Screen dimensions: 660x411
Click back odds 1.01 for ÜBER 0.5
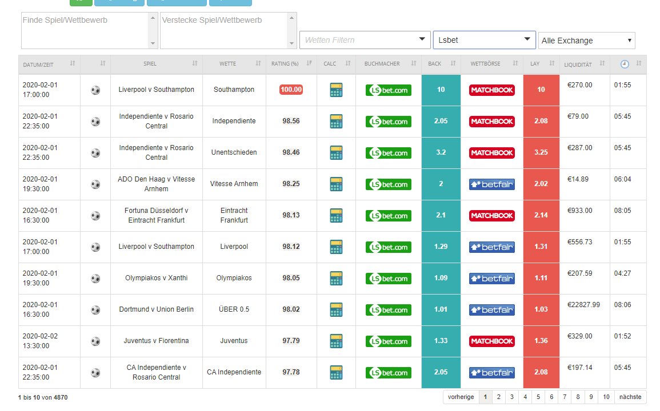[x=441, y=309]
